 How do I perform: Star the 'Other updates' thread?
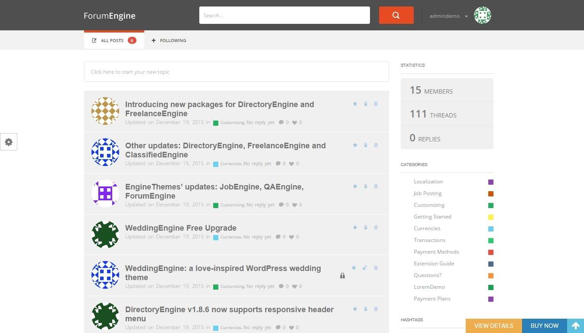click(355, 145)
